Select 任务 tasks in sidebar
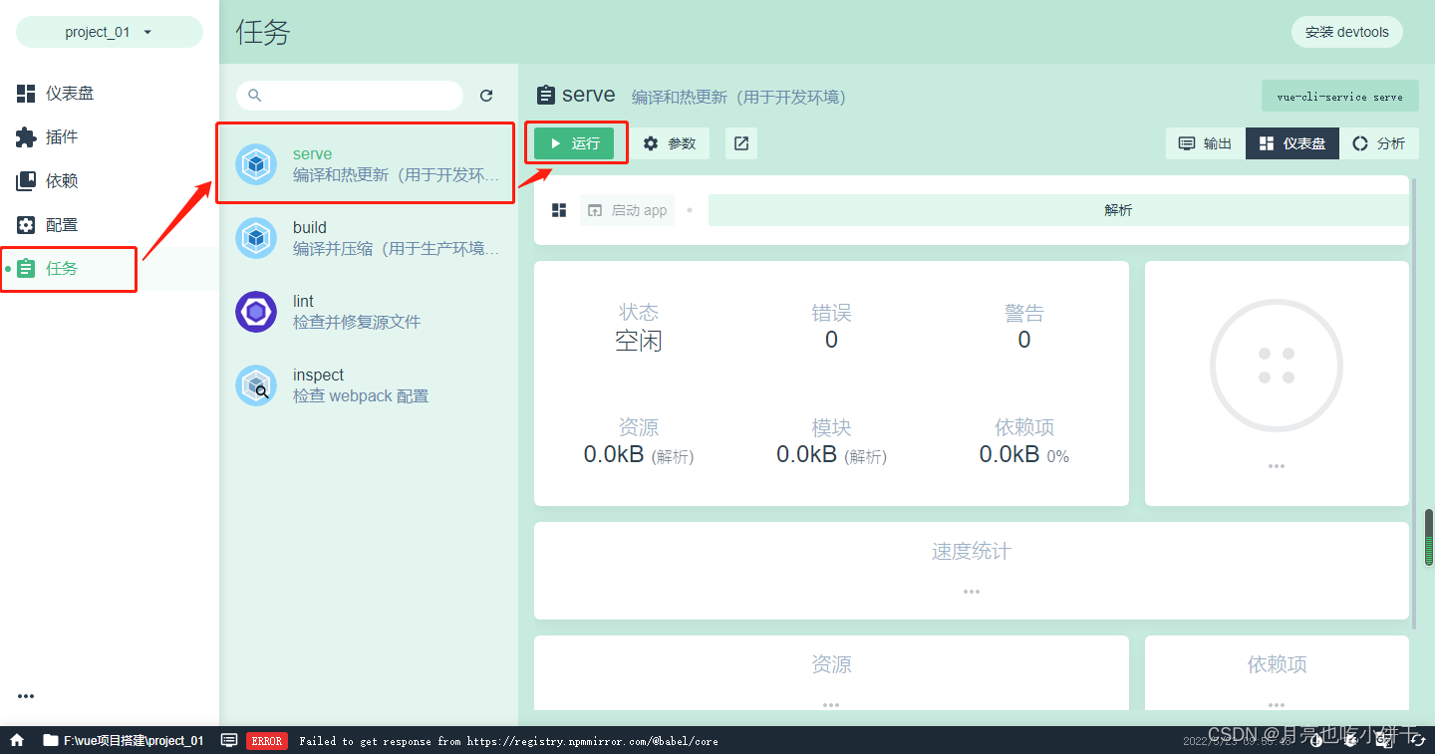This screenshot has width=1435, height=754. [110, 269]
